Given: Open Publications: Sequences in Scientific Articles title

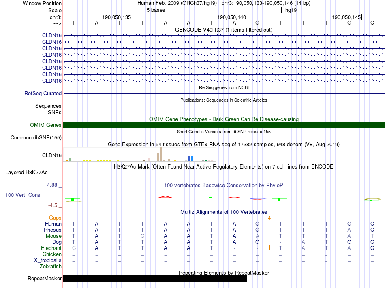Looking at the screenshot, I should click(224, 100).
